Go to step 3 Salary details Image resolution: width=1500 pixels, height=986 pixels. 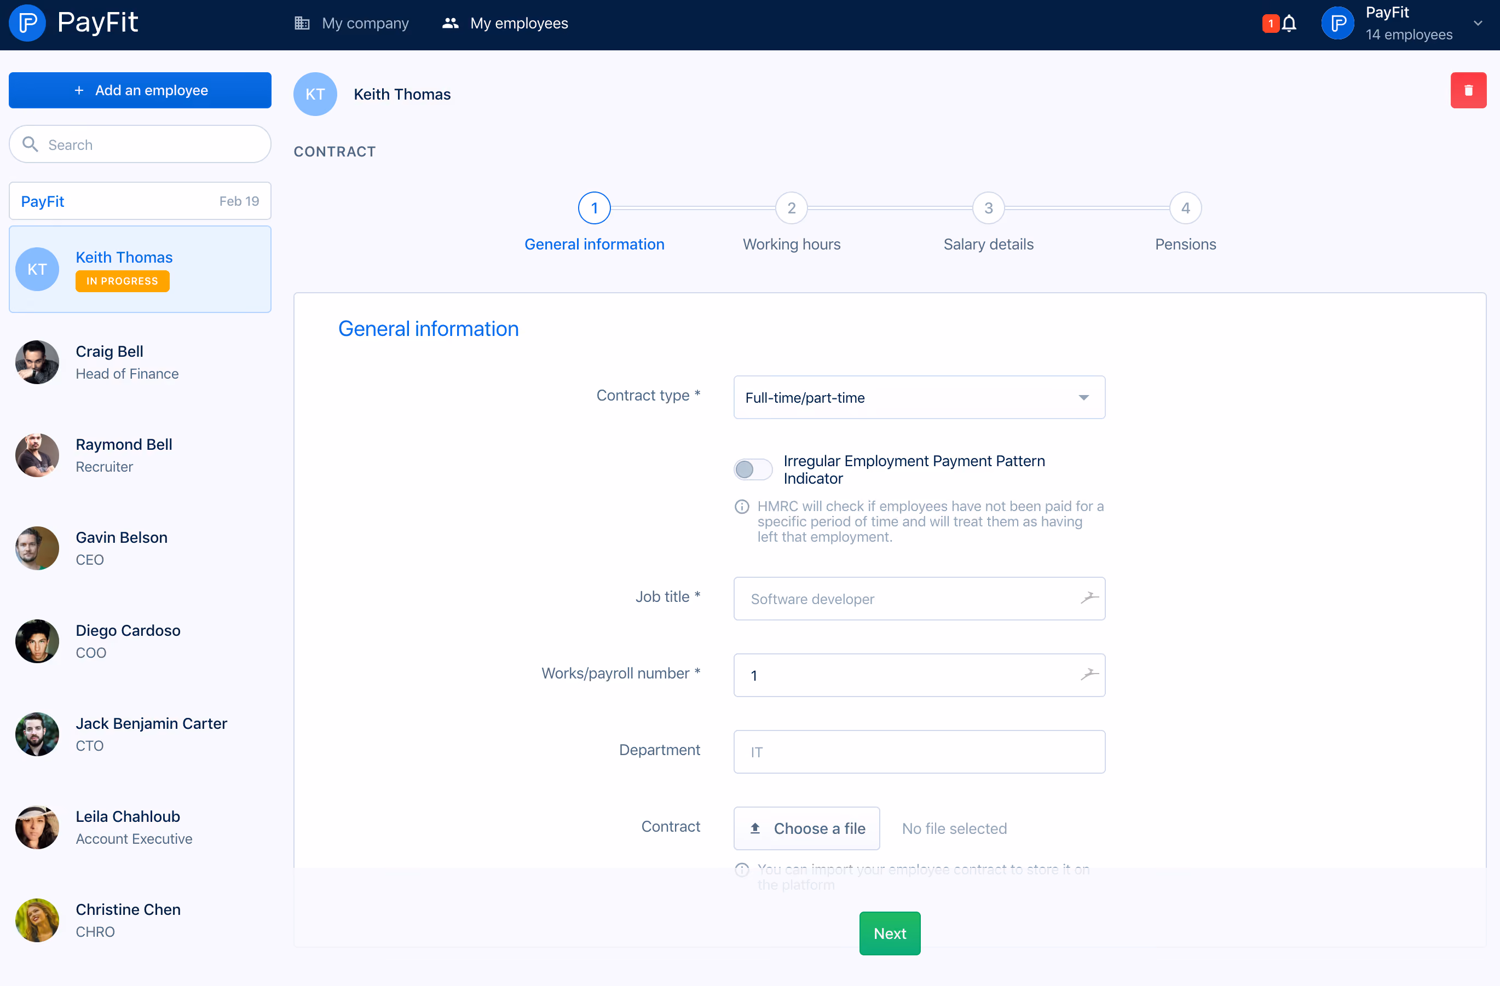pos(988,222)
